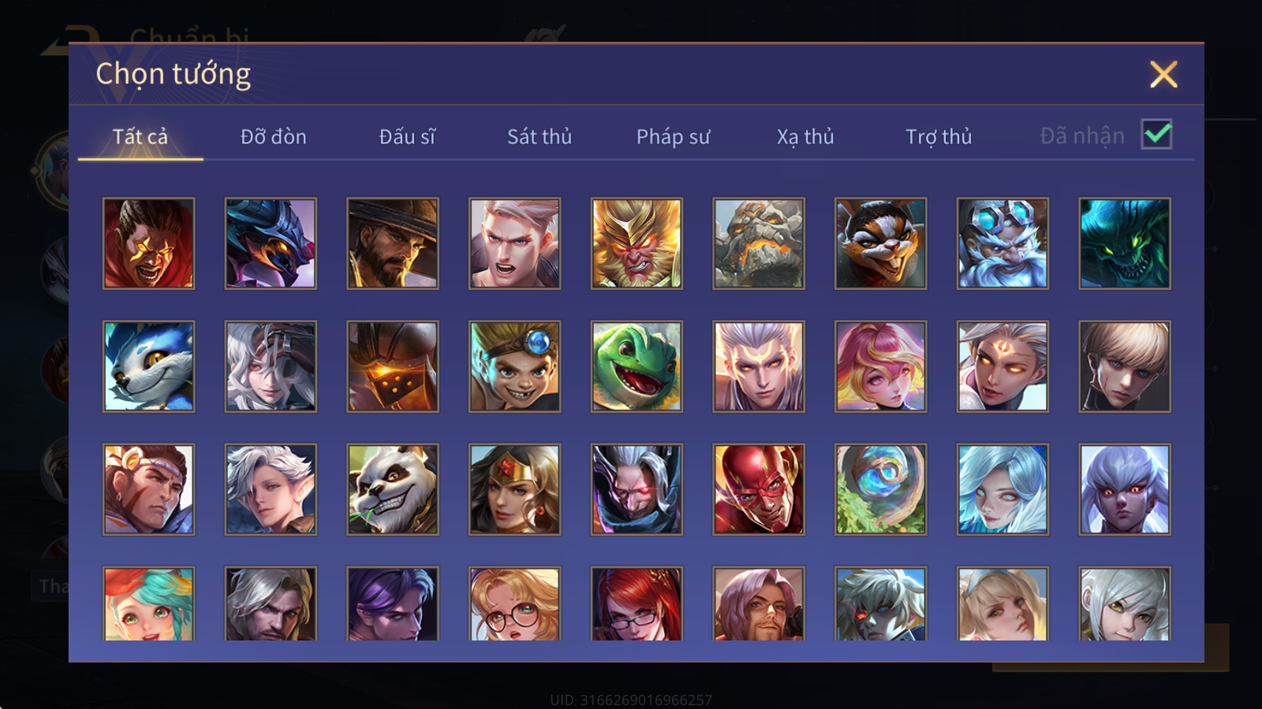The width and height of the screenshot is (1262, 709).
Task: Select the panda hero portrait
Action: coord(393,489)
